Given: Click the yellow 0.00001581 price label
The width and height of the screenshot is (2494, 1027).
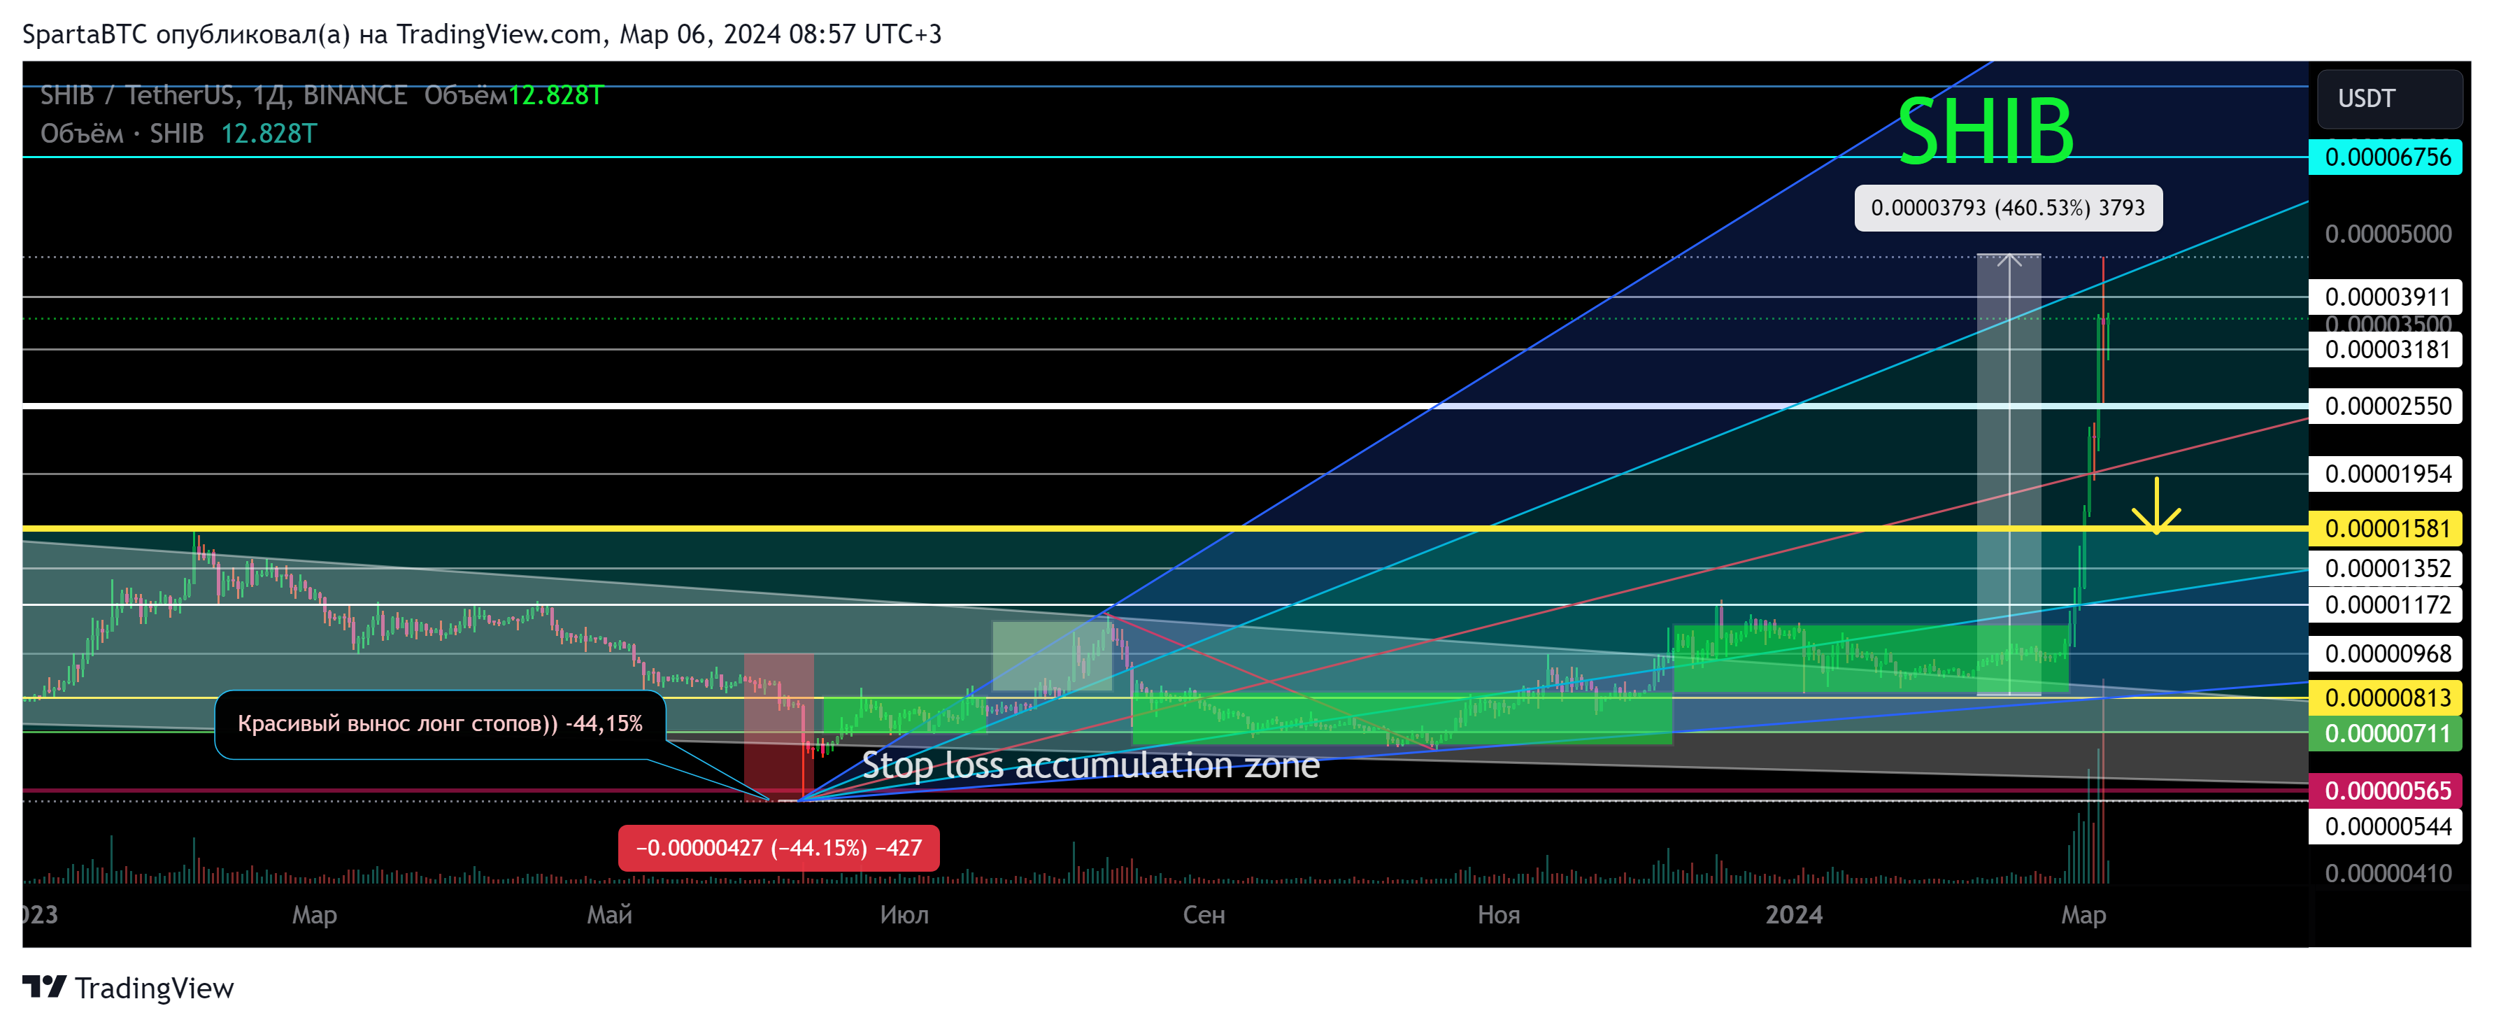Looking at the screenshot, I should 2386,528.
